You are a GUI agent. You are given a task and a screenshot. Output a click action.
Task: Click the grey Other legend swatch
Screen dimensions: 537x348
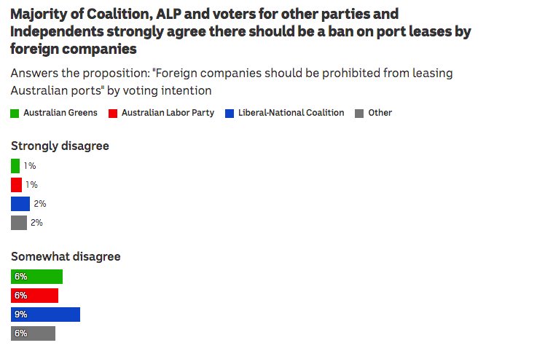point(359,114)
